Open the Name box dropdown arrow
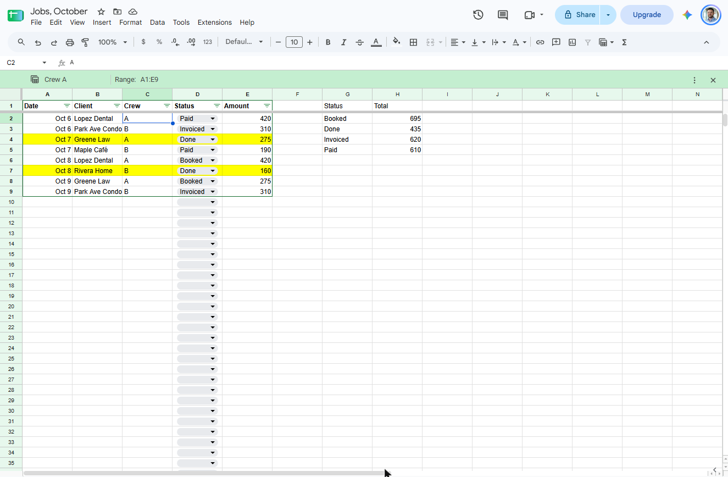 pyautogui.click(x=45, y=63)
